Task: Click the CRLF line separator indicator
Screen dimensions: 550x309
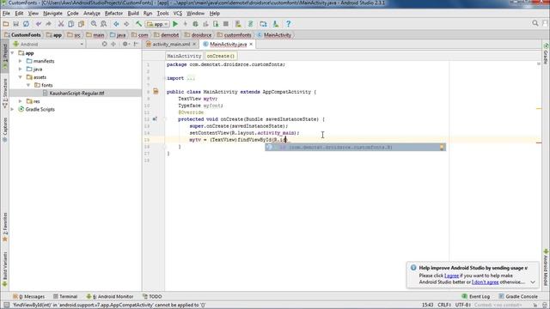Action: pos(444,306)
